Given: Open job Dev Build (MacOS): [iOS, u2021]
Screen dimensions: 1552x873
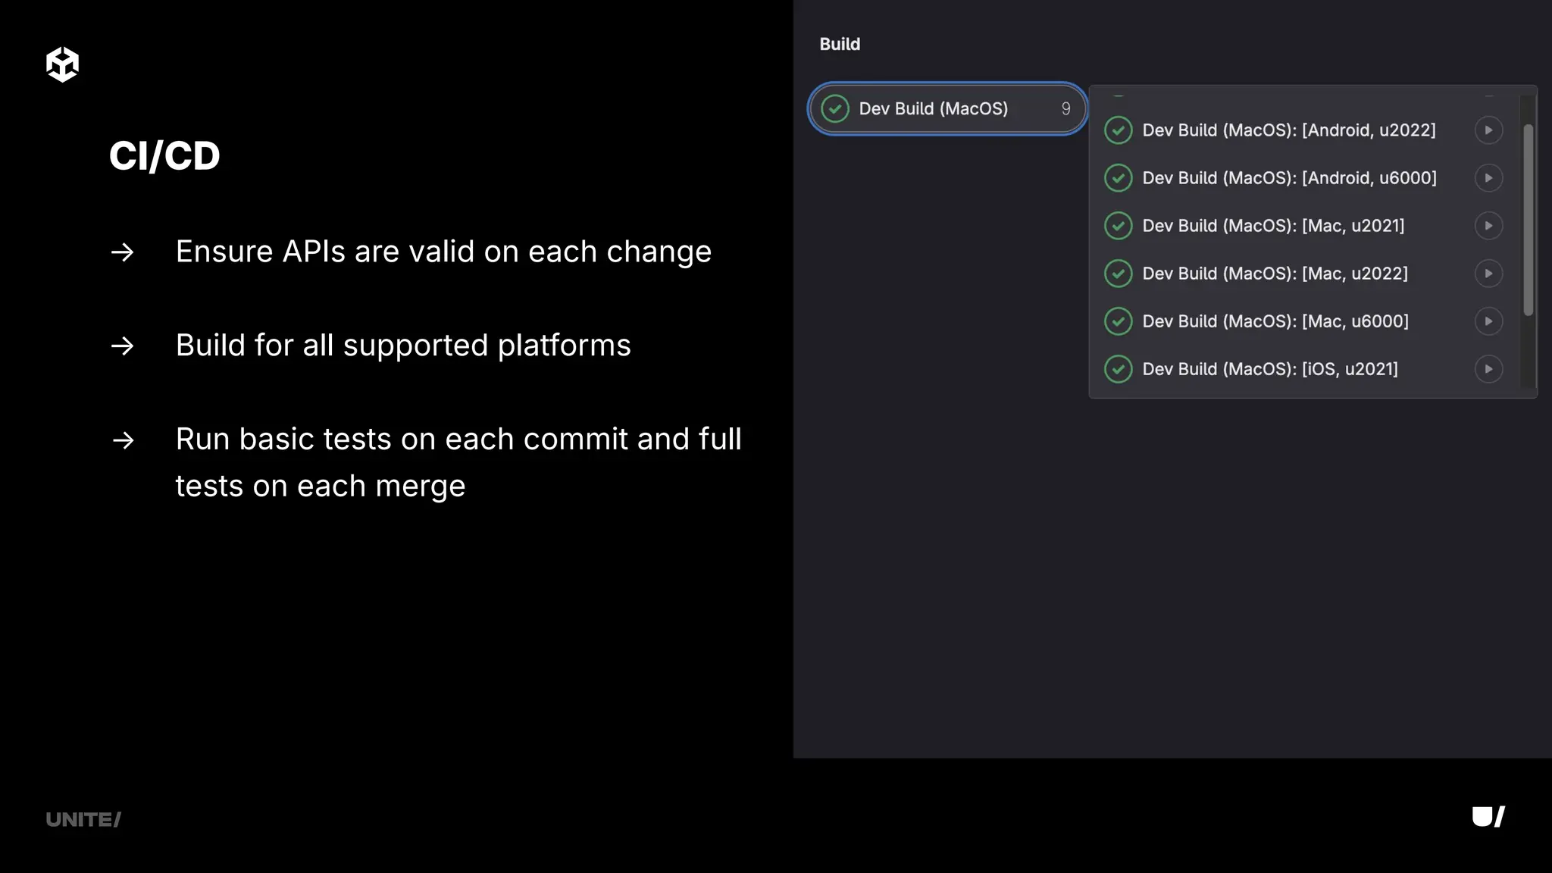Looking at the screenshot, I should pyautogui.click(x=1270, y=369).
